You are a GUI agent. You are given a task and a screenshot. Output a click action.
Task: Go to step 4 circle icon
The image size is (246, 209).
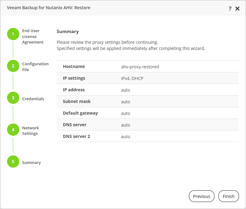13,130
